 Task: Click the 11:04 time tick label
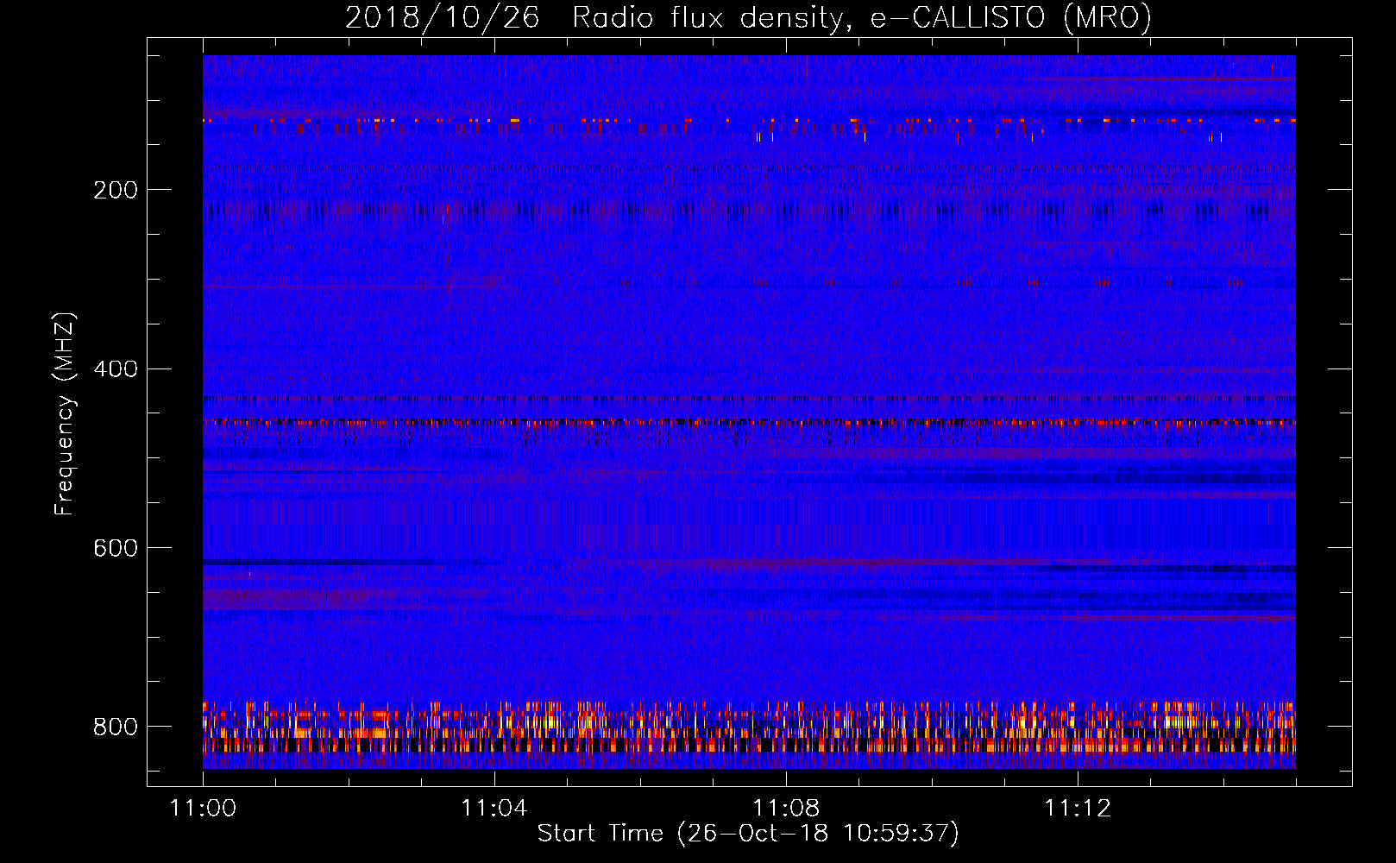click(x=494, y=808)
